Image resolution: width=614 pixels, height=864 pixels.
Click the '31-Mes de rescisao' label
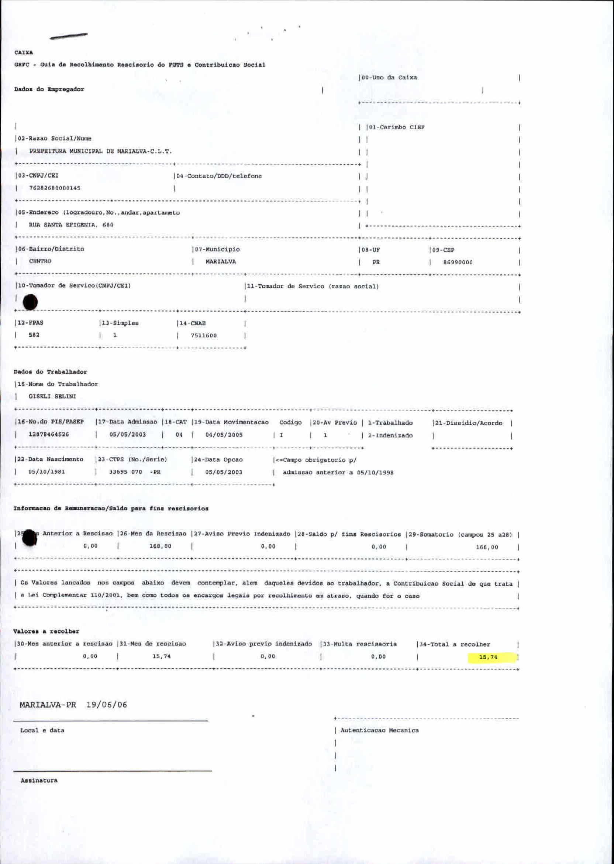coord(153,644)
